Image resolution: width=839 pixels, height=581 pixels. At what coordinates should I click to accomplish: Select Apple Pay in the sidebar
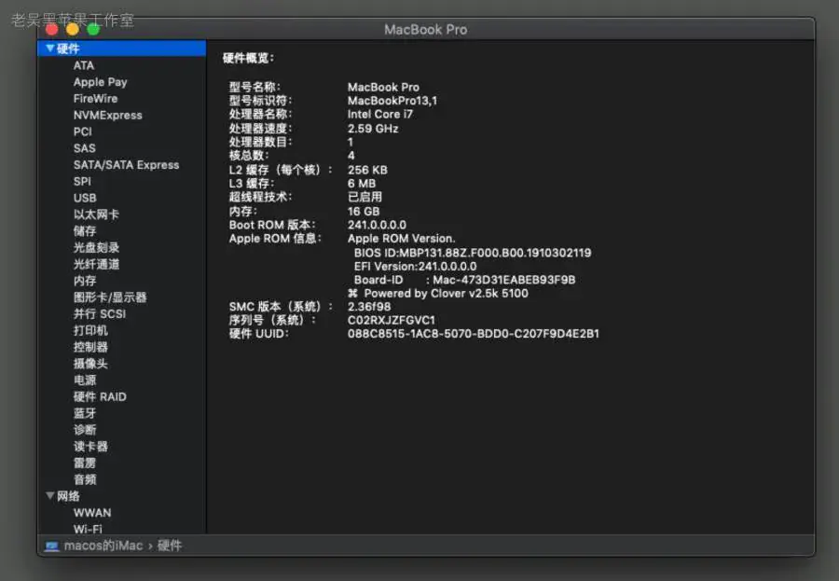(100, 82)
